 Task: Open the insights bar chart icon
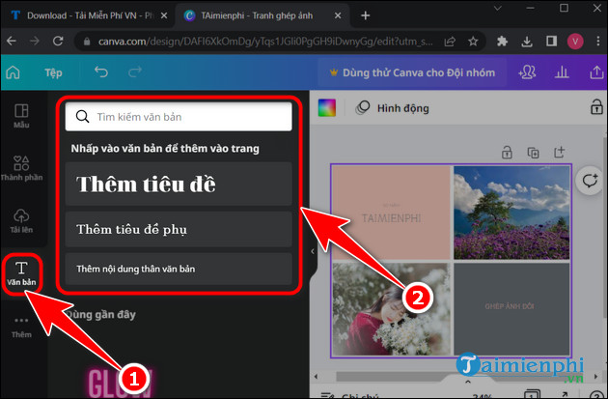[562, 72]
